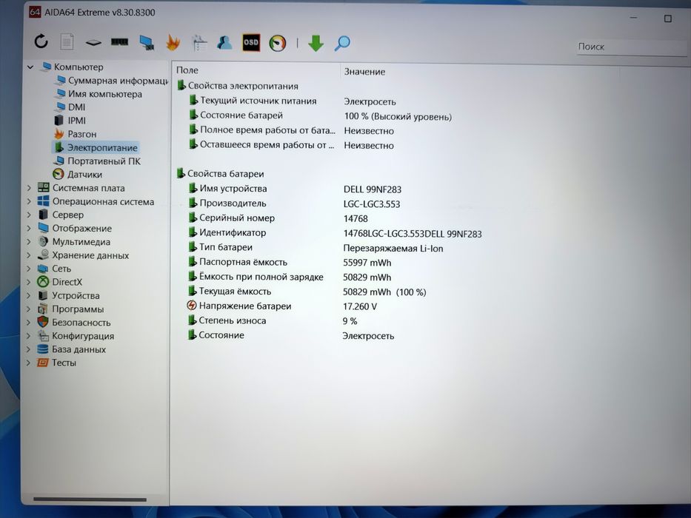Open the preferences checklist toolbar icon
The width and height of the screenshot is (691, 518).
point(200,43)
